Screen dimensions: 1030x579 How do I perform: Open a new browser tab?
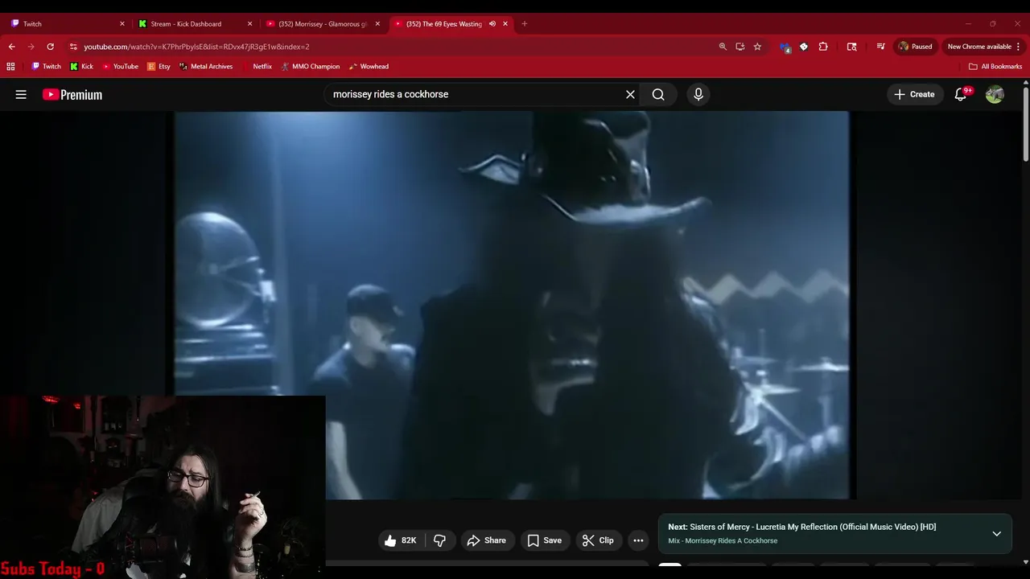[525, 24]
